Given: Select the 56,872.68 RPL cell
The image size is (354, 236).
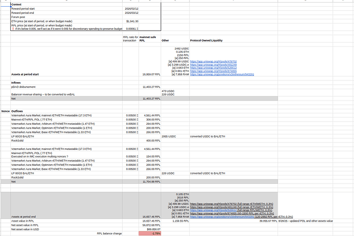Looking at the screenshot, I should 150,225.
